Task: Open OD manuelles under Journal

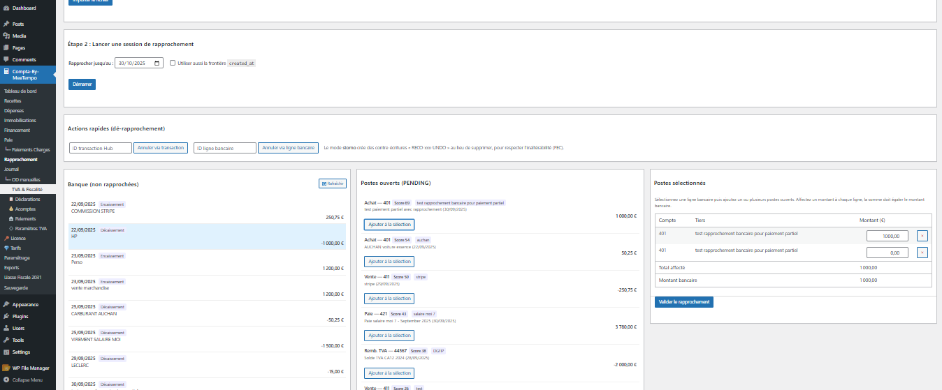Action: (x=27, y=179)
